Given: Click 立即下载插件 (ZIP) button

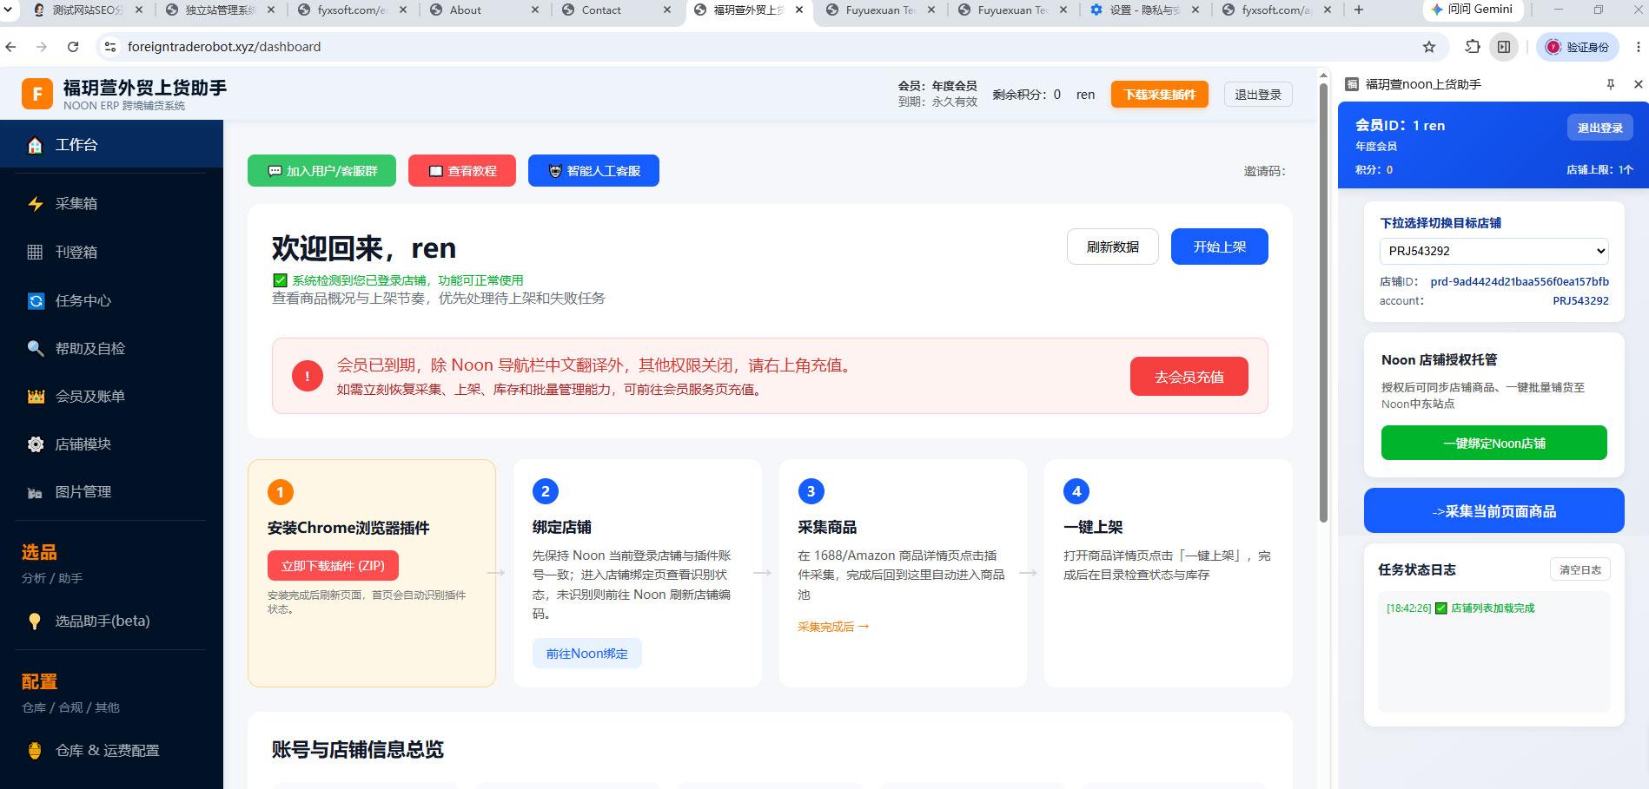Looking at the screenshot, I should 333,566.
